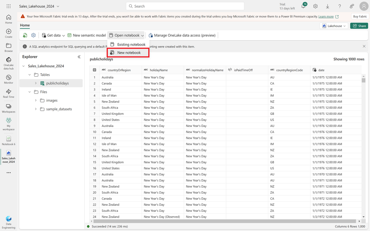370x231 pixels.
Task: Open lakehouse settings gear in toolbar
Action: point(33,36)
